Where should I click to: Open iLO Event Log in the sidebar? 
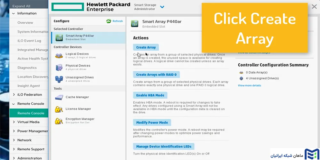click(x=29, y=41)
